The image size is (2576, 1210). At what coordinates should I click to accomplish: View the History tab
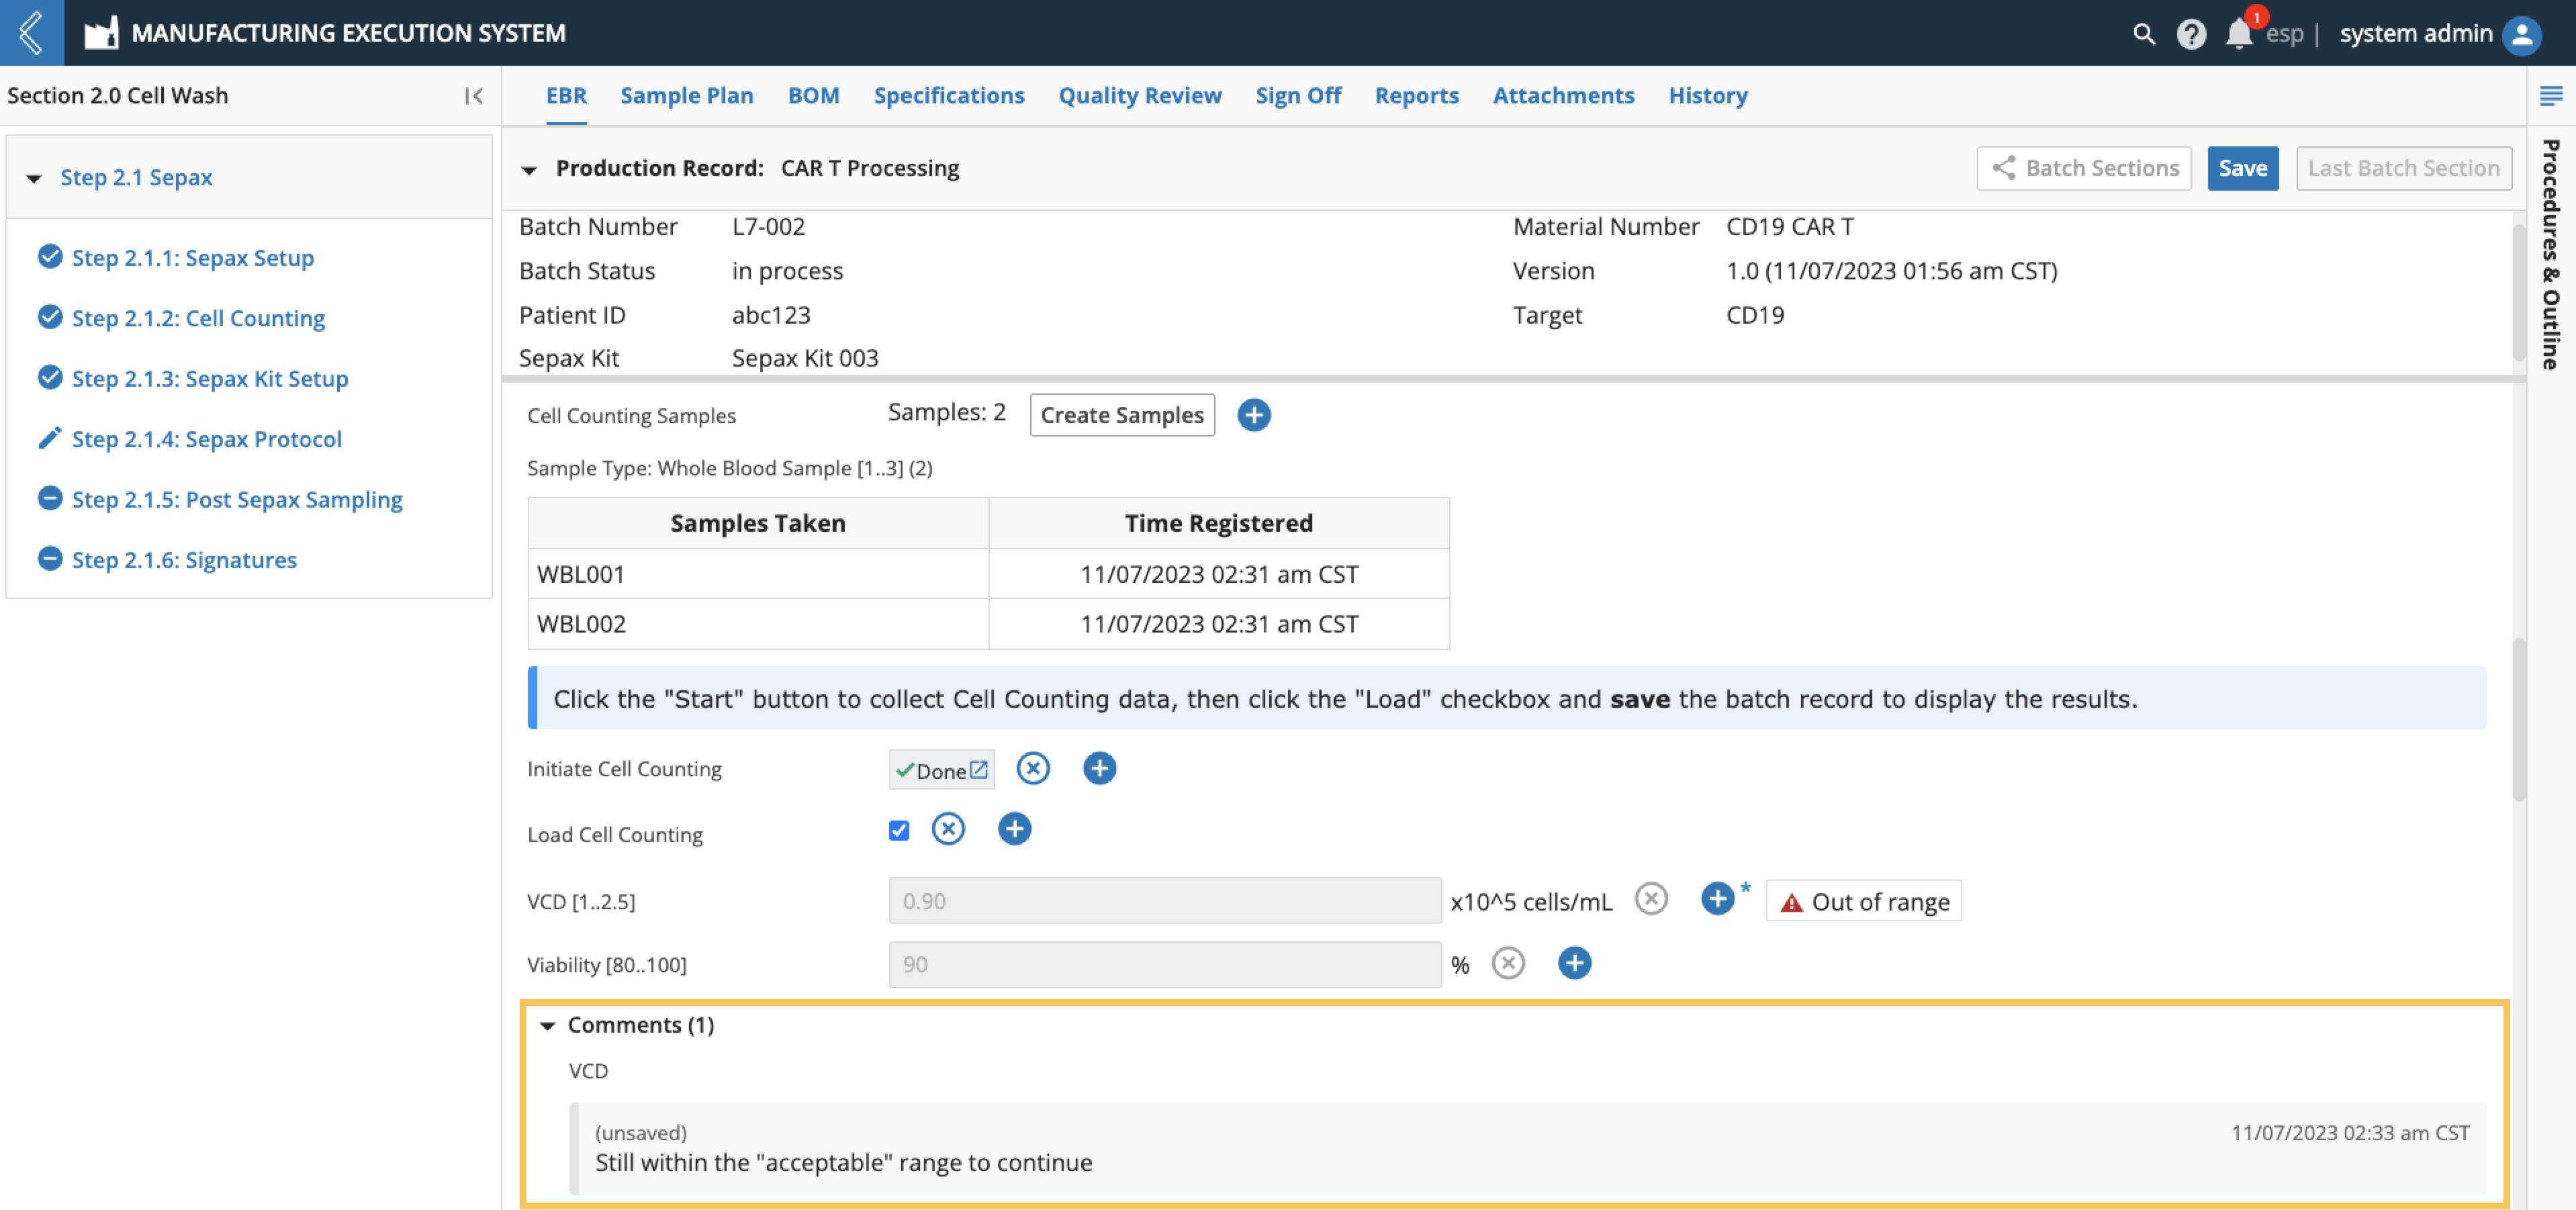coord(1707,96)
